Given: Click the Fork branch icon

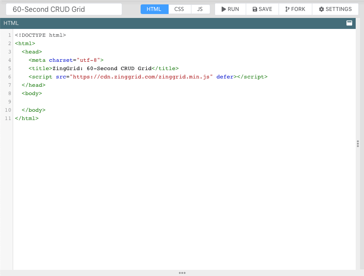Looking at the screenshot, I should click(288, 9).
